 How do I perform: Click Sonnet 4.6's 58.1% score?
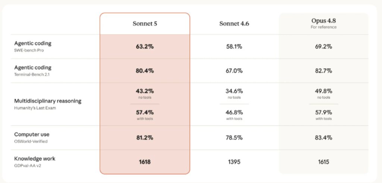click(x=234, y=47)
